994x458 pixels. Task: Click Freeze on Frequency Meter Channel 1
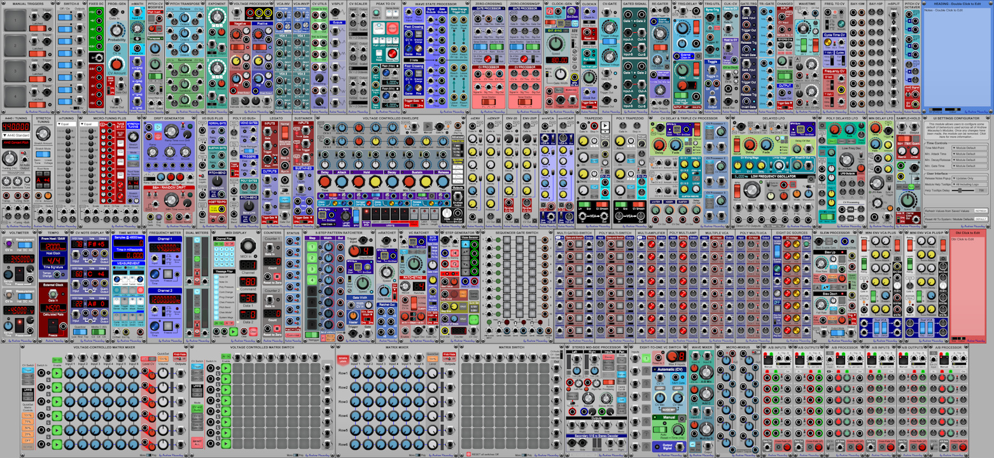[x=168, y=274]
